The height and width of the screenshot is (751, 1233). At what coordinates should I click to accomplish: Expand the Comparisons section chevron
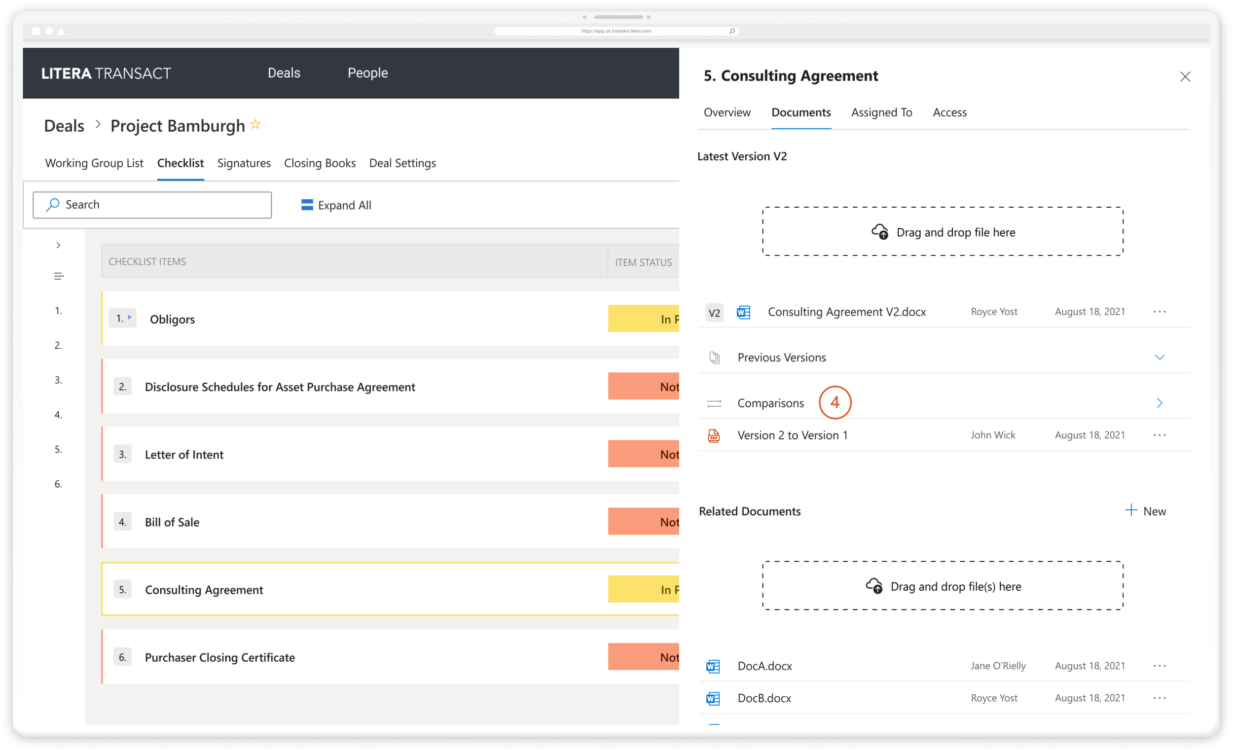coord(1160,403)
